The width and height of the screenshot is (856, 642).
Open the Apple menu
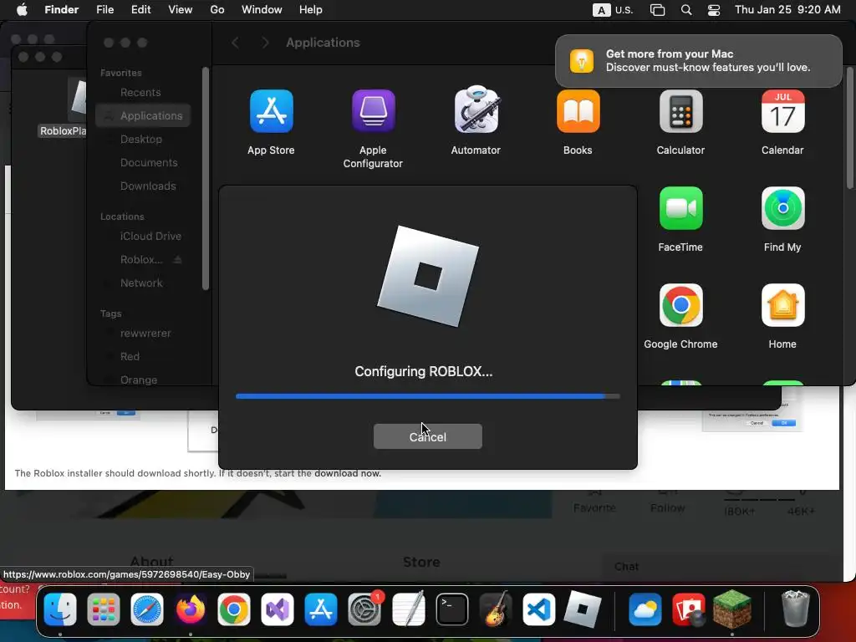(22, 10)
